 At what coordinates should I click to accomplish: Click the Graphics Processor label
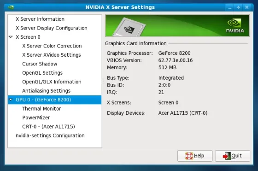(129, 53)
